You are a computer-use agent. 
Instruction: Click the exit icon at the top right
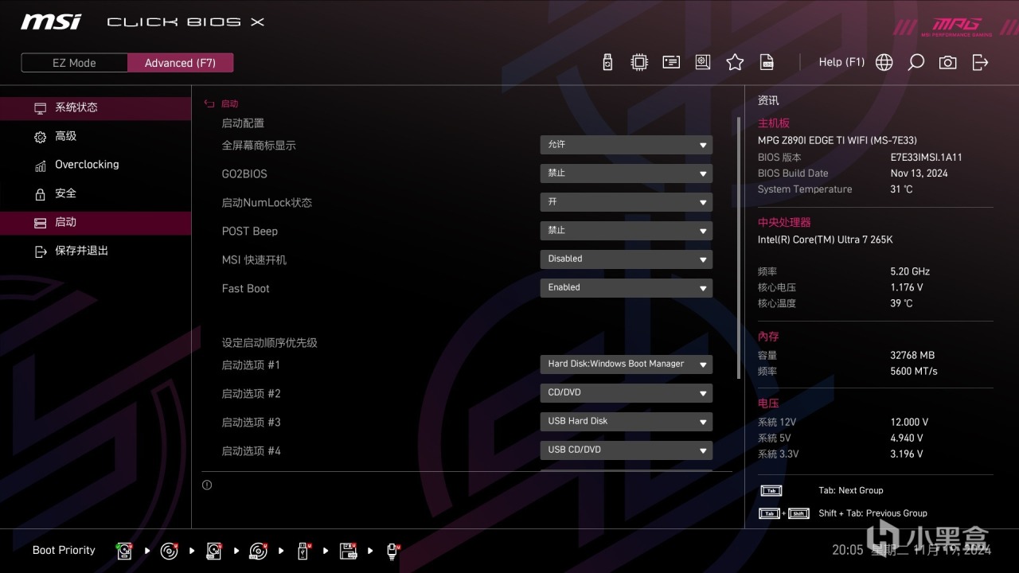pos(980,62)
